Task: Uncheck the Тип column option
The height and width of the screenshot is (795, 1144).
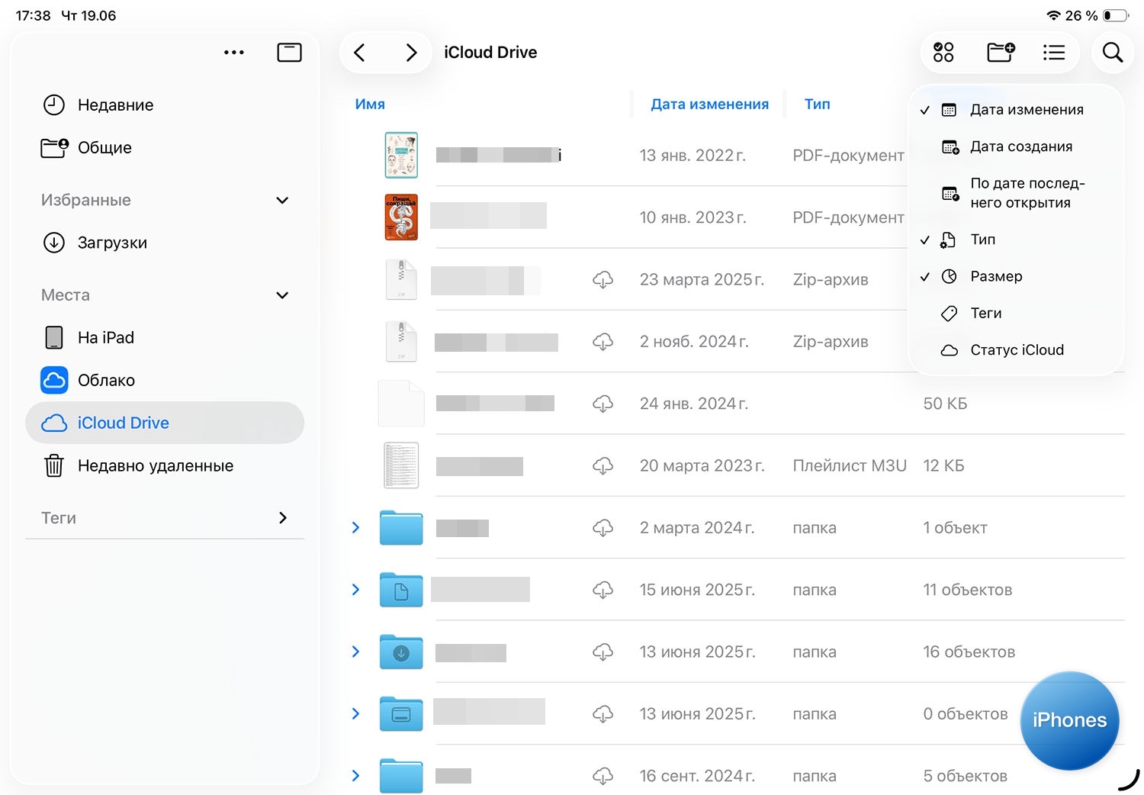Action: tap(982, 240)
